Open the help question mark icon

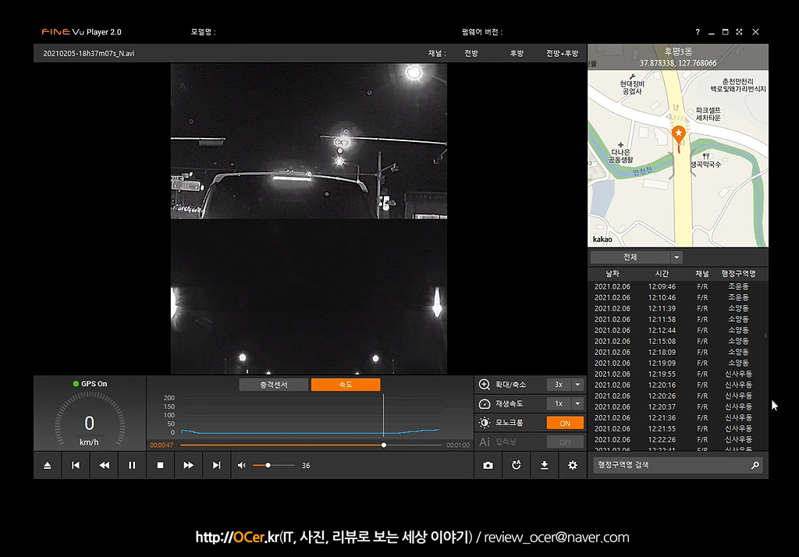point(698,32)
